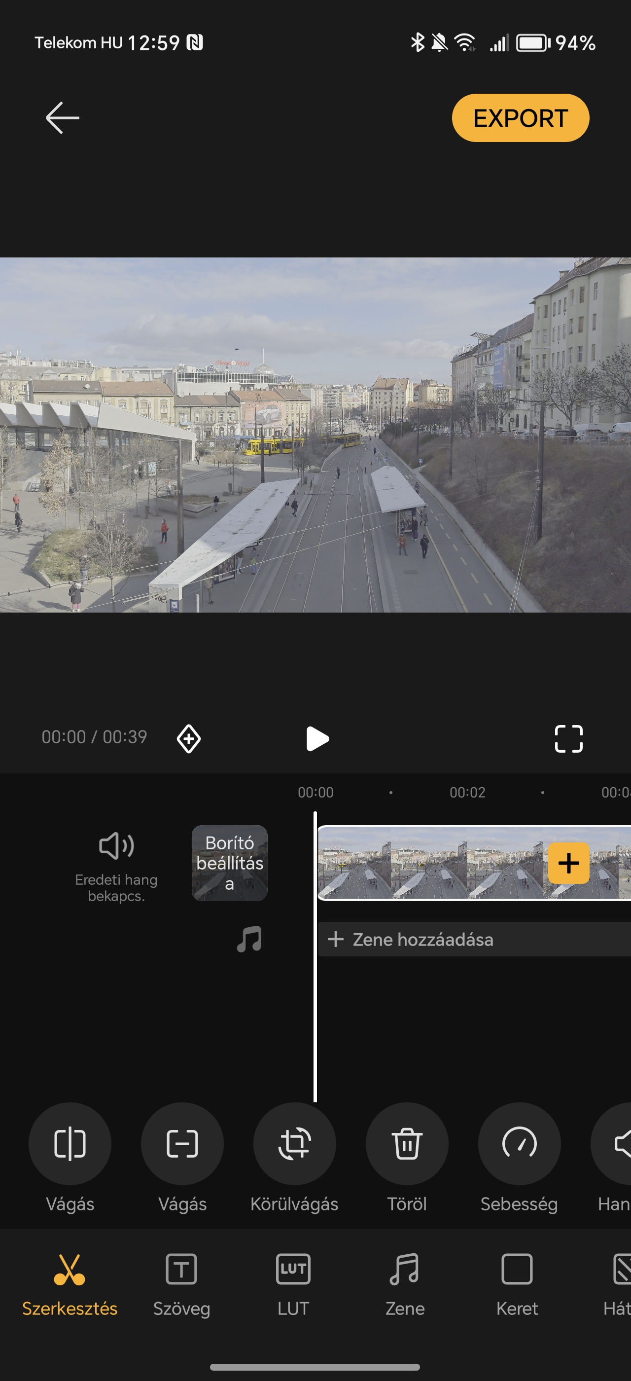Switch to the Szerkesztés tab
Viewport: 631px width, 1381px height.
coord(70,1285)
